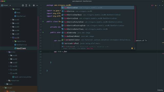164x92 pixels.
Task: Open the Demo class file
Action: pyautogui.click(x=18, y=13)
